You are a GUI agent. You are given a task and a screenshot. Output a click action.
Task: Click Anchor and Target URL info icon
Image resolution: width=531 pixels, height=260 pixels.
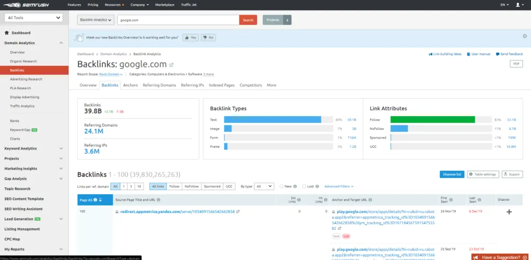[x=370, y=200]
